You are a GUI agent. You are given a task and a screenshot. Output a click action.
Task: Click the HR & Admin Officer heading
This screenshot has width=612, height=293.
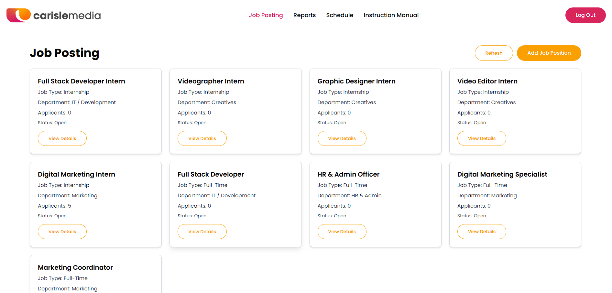pos(348,174)
